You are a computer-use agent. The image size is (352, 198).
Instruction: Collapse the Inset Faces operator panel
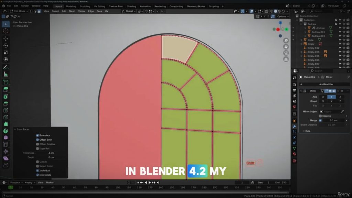[15, 129]
